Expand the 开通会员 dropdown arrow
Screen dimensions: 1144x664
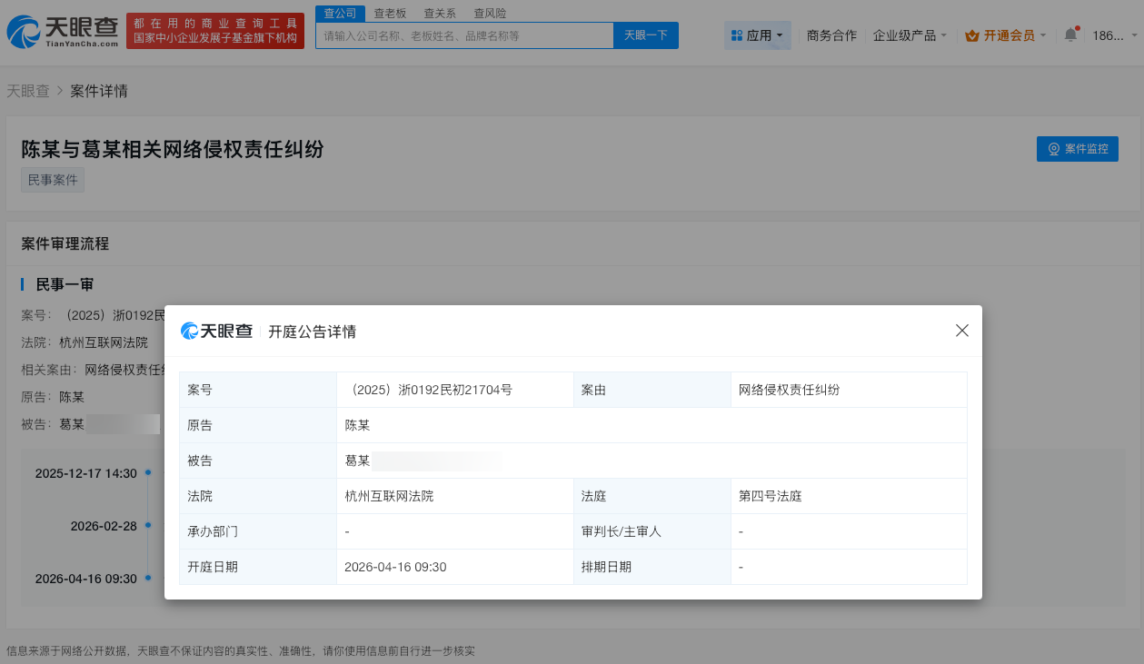tap(1041, 34)
